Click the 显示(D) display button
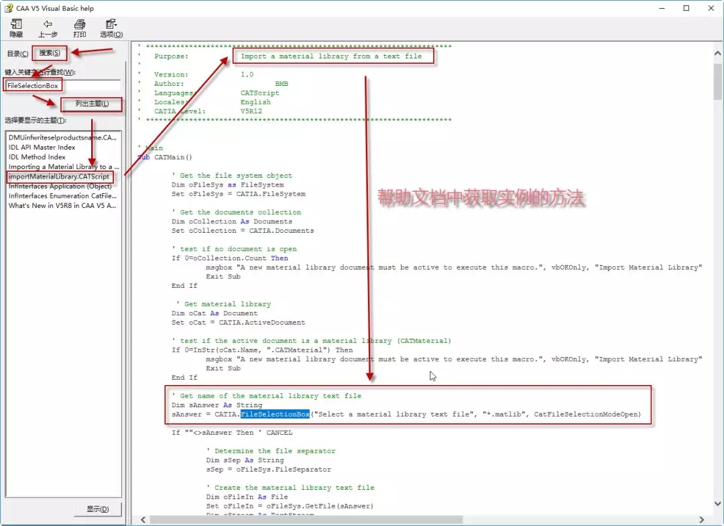Screen dimensions: 724x526 pyautogui.click(x=97, y=509)
